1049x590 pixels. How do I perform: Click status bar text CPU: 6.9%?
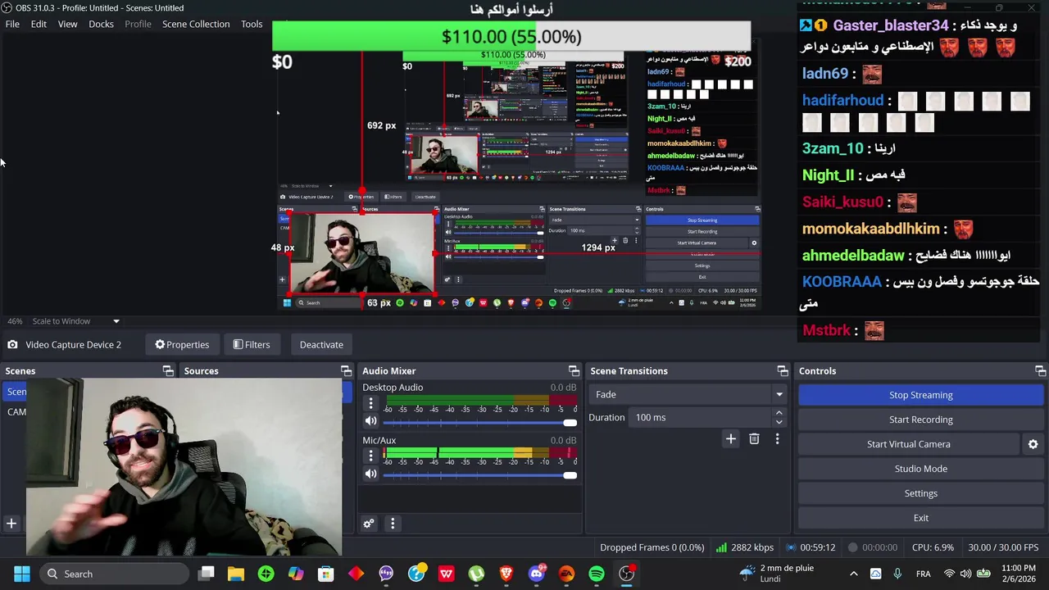[933, 547]
